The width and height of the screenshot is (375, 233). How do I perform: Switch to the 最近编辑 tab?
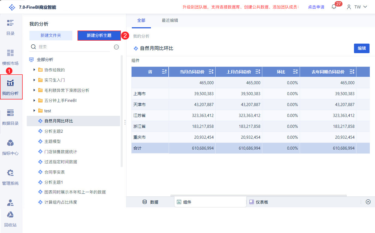pyautogui.click(x=170, y=20)
